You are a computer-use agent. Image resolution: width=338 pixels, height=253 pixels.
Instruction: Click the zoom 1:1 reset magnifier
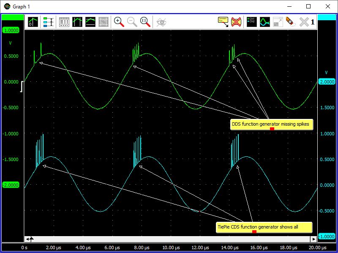coord(145,22)
